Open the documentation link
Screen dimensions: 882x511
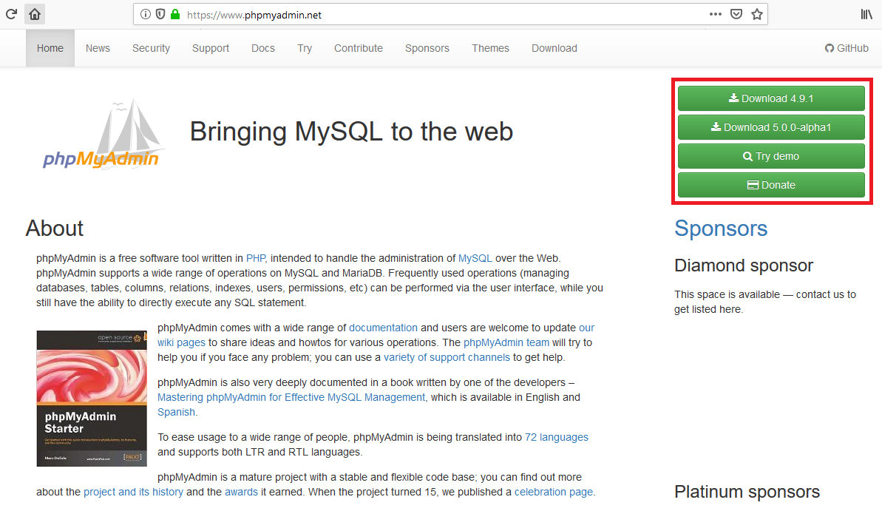[383, 328]
